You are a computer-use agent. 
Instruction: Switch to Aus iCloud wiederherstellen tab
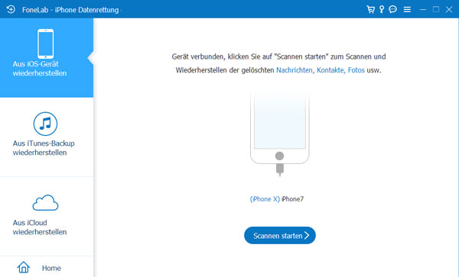click(x=47, y=216)
